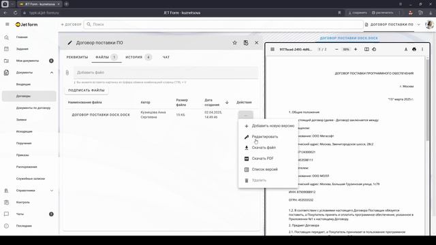This screenshot has width=436, height=245.
Task: Select Скачать файл in the context menu
Action: [268, 148]
